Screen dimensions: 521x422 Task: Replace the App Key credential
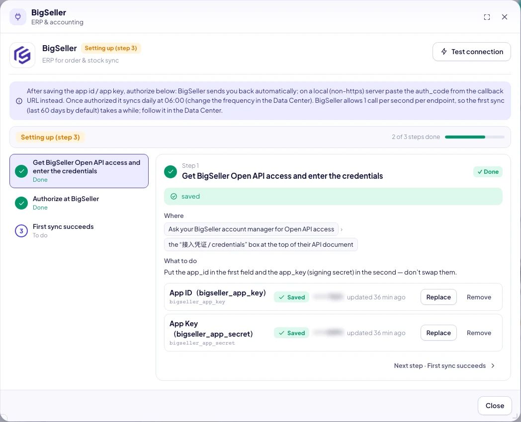click(x=438, y=333)
